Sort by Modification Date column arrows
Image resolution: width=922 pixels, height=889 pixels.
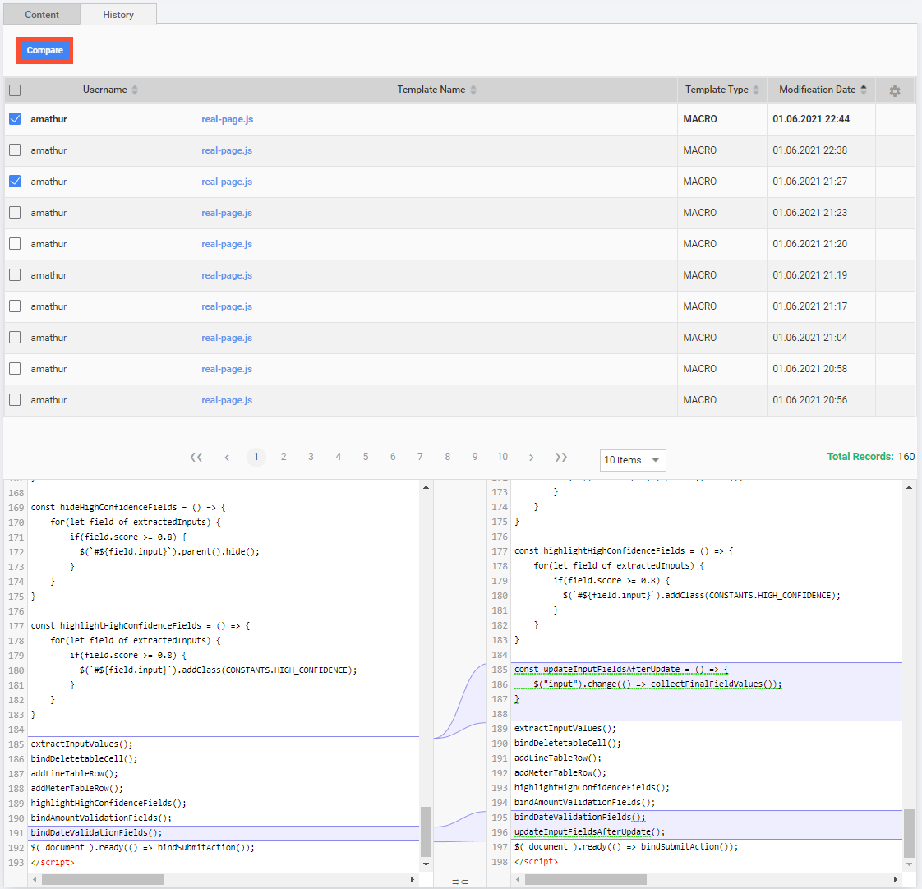864,90
